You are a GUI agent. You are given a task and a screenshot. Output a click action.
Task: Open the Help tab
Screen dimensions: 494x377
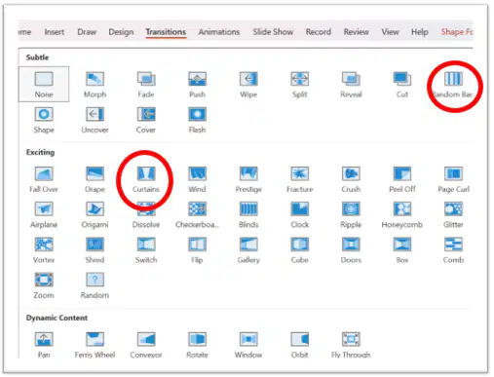coord(420,32)
